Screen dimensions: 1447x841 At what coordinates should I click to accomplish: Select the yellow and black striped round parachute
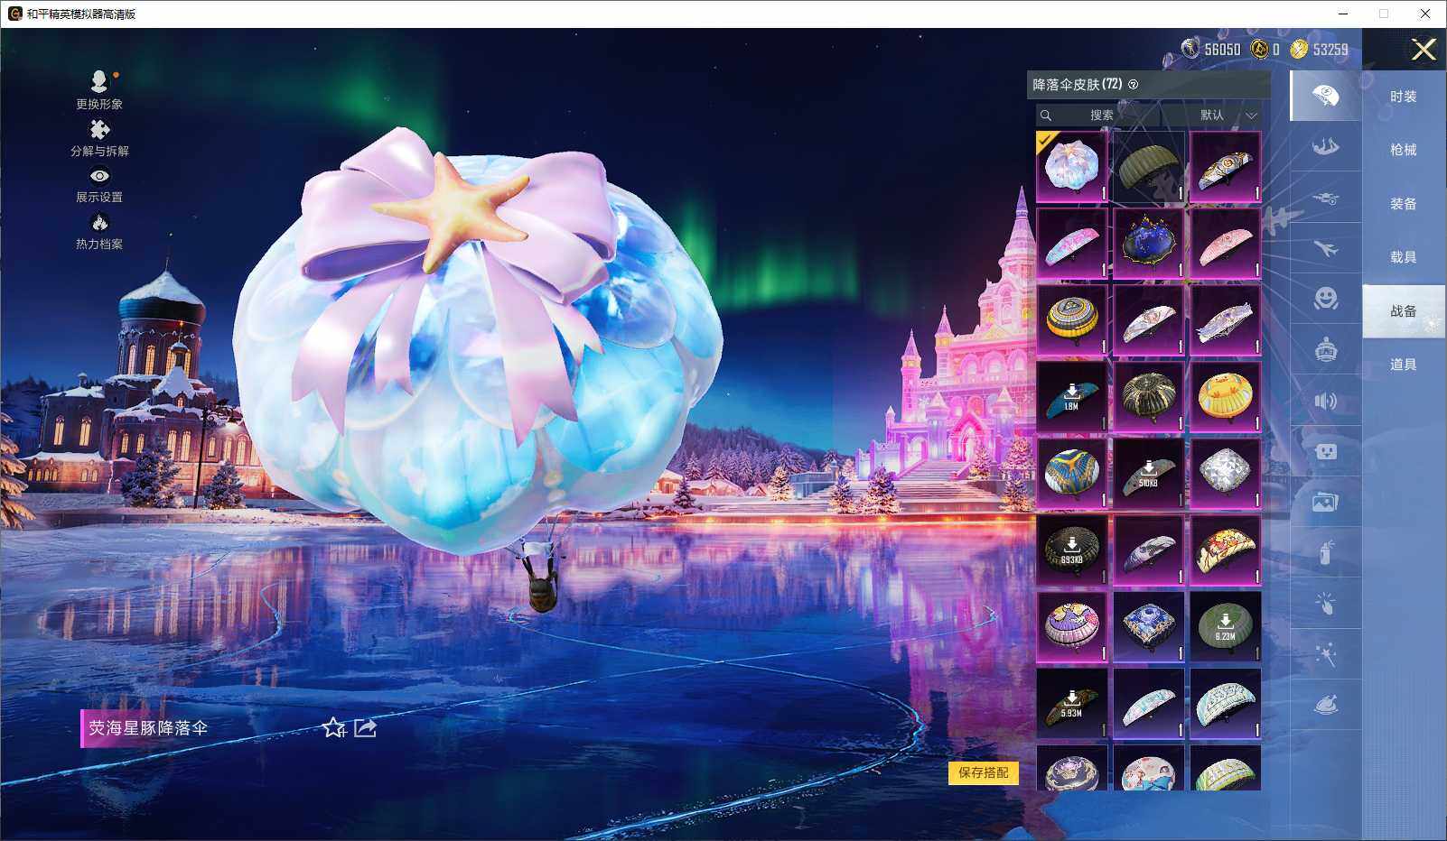[1071, 319]
